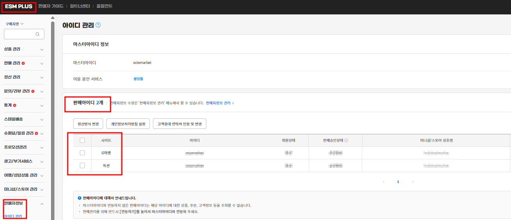The image size is (511, 220).
Task: Click the blue info icon in notice box
Action: 79,198
